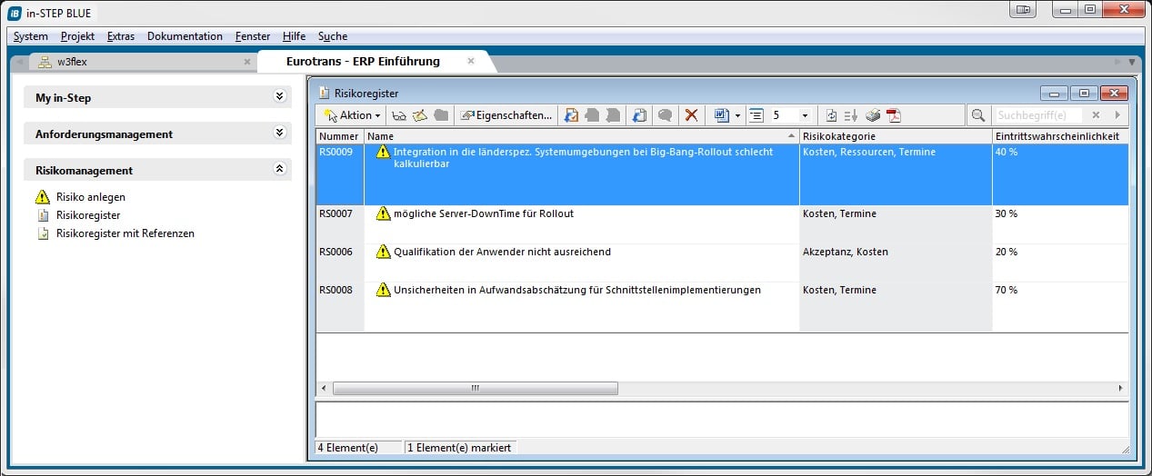Screen dimensions: 1152x476
Task: Open the row-height dropdown showing 5
Action: click(804, 115)
